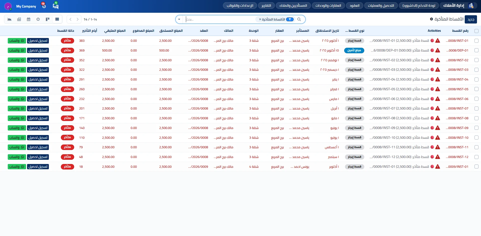The height and width of the screenshot is (236, 481).
Task: Check the 0008/INST-04 row checkbox
Action: click(x=476, y=79)
